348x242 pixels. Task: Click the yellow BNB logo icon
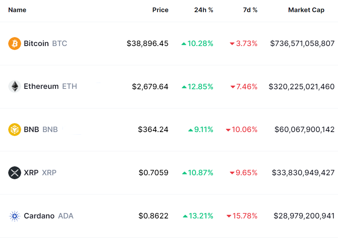15,130
